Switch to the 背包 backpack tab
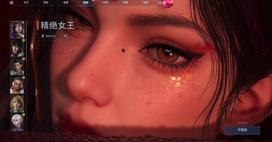The width and height of the screenshot is (272, 142). tap(46, 3)
